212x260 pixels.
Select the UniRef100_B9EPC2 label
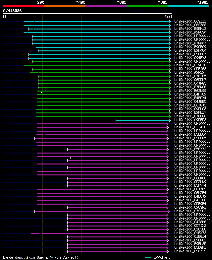[x=190, y=240]
